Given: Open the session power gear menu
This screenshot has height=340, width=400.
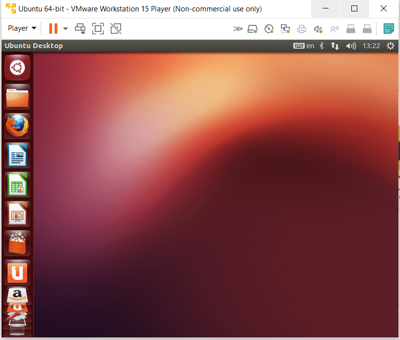Looking at the screenshot, I should coord(390,46).
